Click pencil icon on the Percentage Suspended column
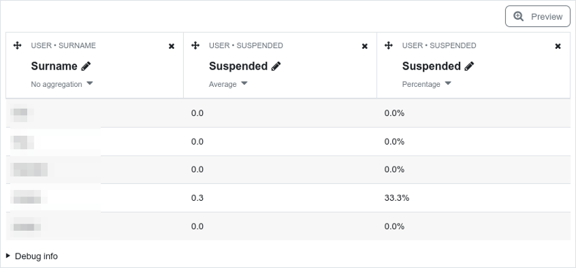The width and height of the screenshot is (576, 268). coord(469,66)
